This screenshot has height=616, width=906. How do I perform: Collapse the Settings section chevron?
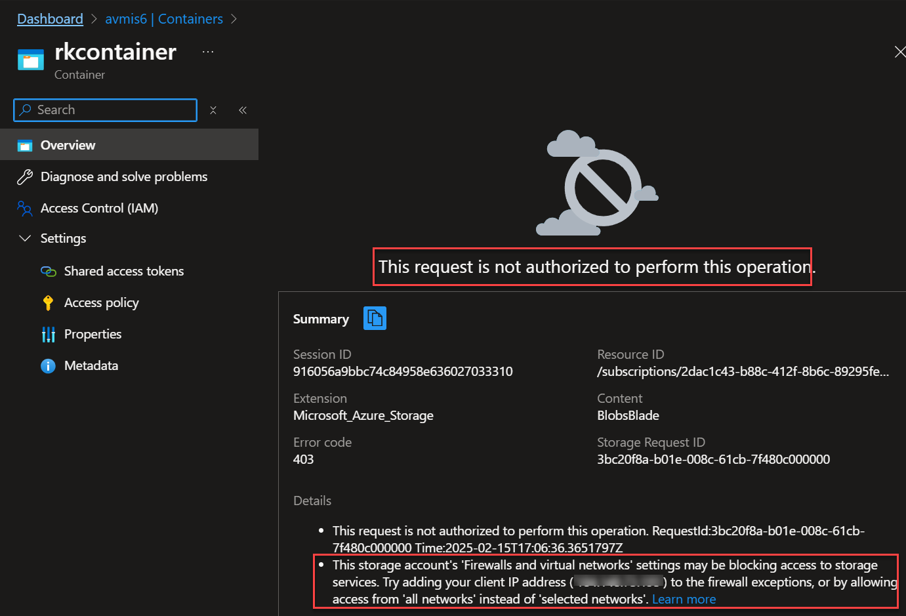25,238
